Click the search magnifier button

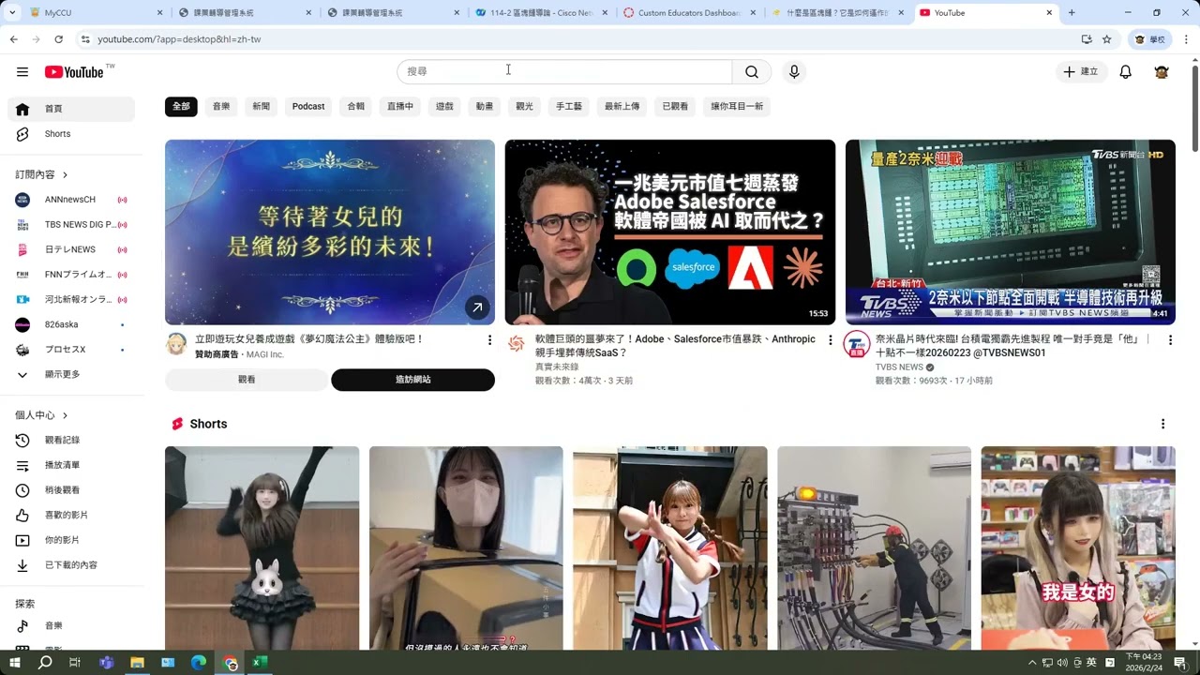pyautogui.click(x=752, y=72)
